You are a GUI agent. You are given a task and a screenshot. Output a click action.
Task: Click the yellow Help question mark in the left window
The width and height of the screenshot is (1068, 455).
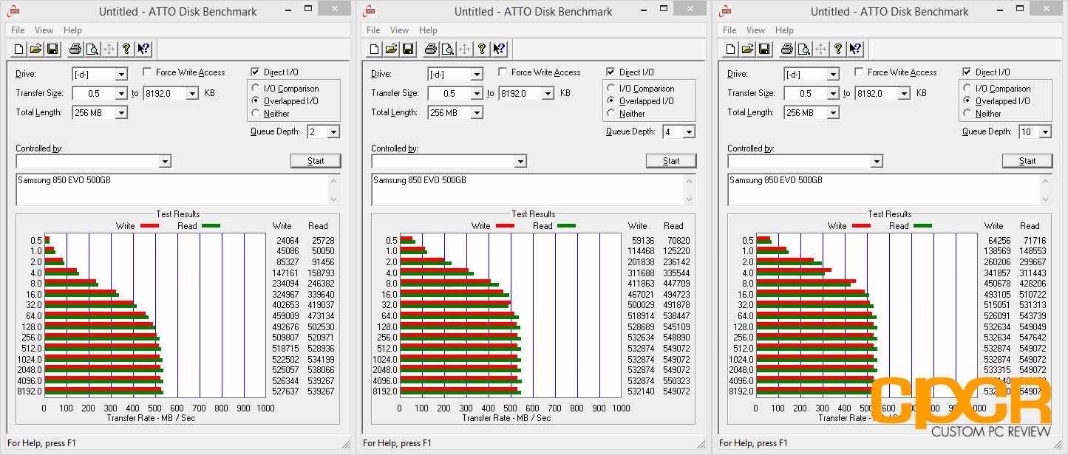(x=126, y=49)
